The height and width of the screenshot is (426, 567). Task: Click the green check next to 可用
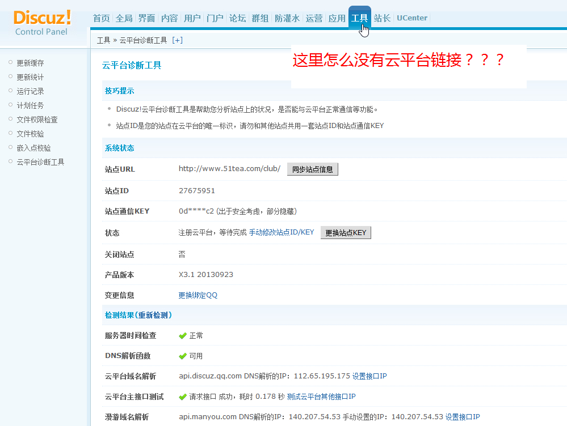click(183, 356)
